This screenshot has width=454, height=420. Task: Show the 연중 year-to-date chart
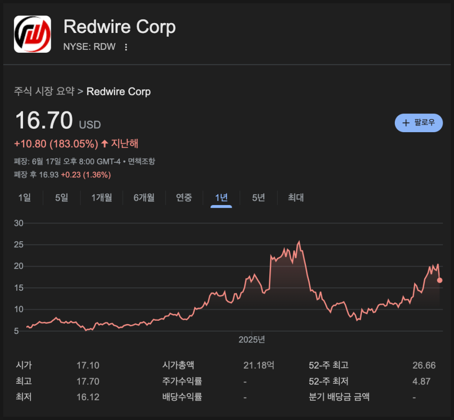[184, 198]
